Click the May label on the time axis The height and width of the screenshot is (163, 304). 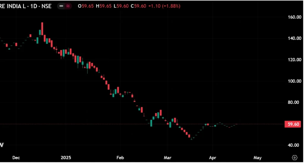257,158
